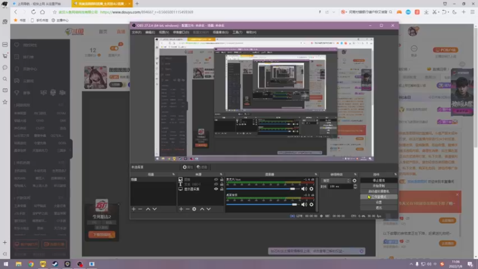
Task: Click the search magnifier in browser search box
Action: click(391, 12)
